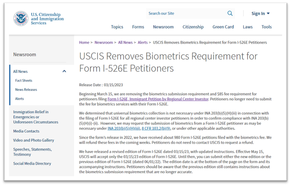Screen dimensions: 291x186
Task: Open Form I-526E Immigrant Petition link
Action: 158,99
